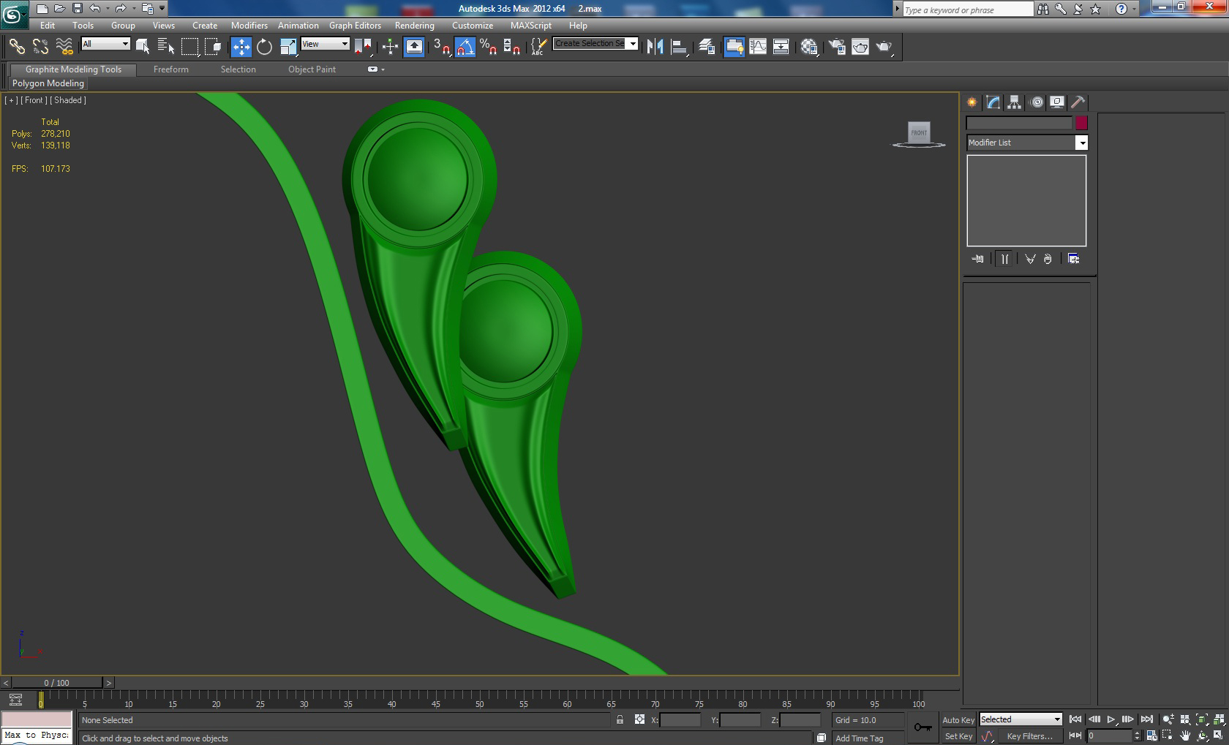
Task: Switch to the Utilities command panel
Action: point(1078,102)
